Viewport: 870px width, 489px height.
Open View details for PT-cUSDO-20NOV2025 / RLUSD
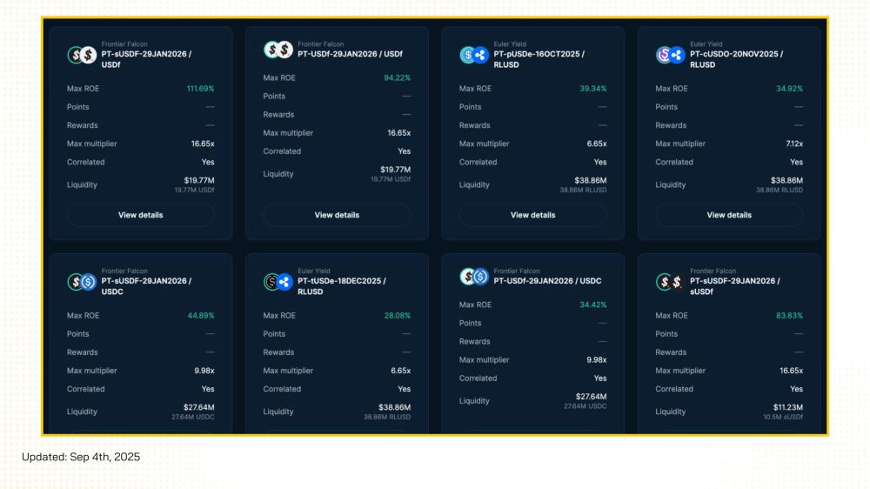[x=729, y=216]
